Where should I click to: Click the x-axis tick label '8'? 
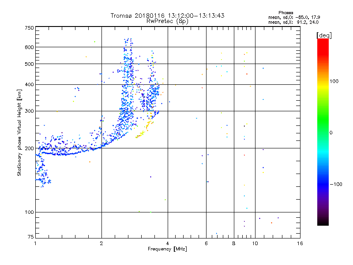point(234,243)
